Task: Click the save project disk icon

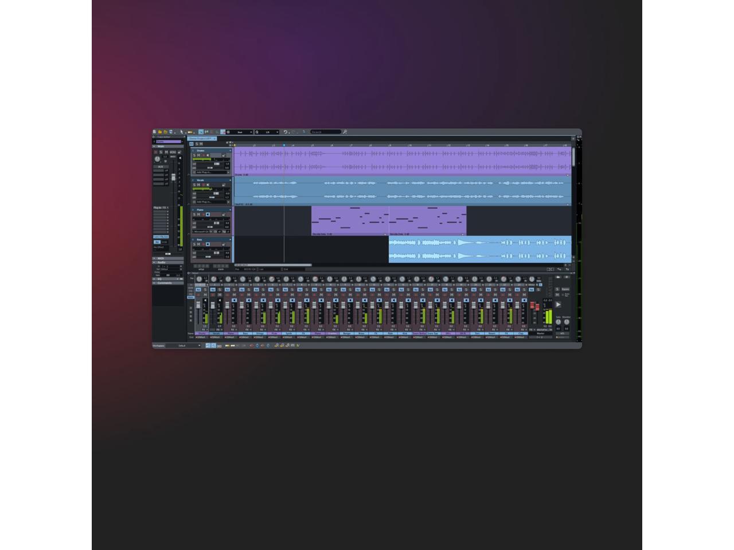Action: pos(171,132)
